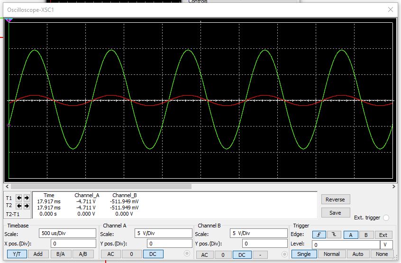The image size is (401, 263).
Task: Click the Timebase X pos. field
Action: point(73,244)
